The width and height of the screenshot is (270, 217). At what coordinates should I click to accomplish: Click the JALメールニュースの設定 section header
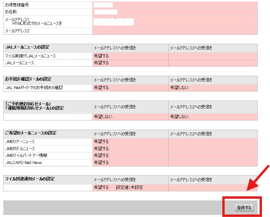click(27, 47)
